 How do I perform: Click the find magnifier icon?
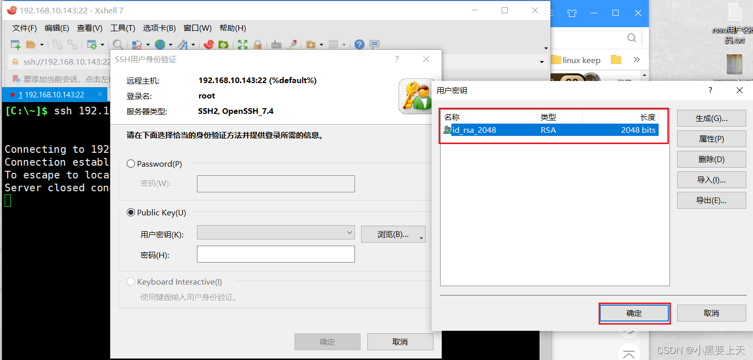pyautogui.click(x=117, y=45)
